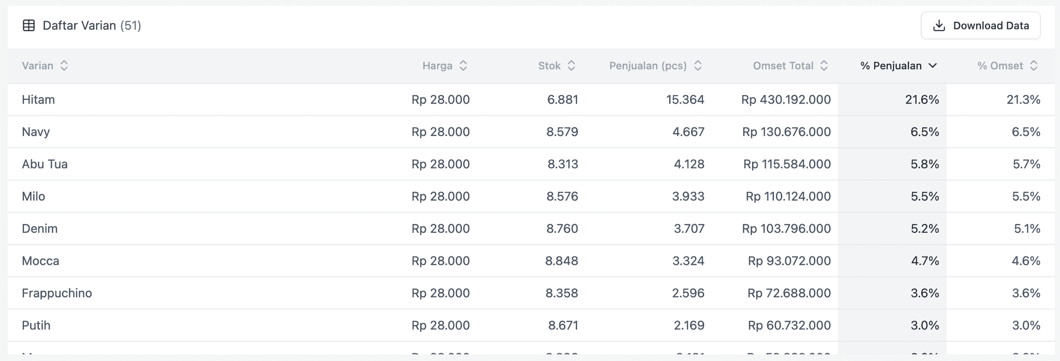
Task: Click sort arrows beside Penjualan (pcs)
Action: pyautogui.click(x=698, y=66)
